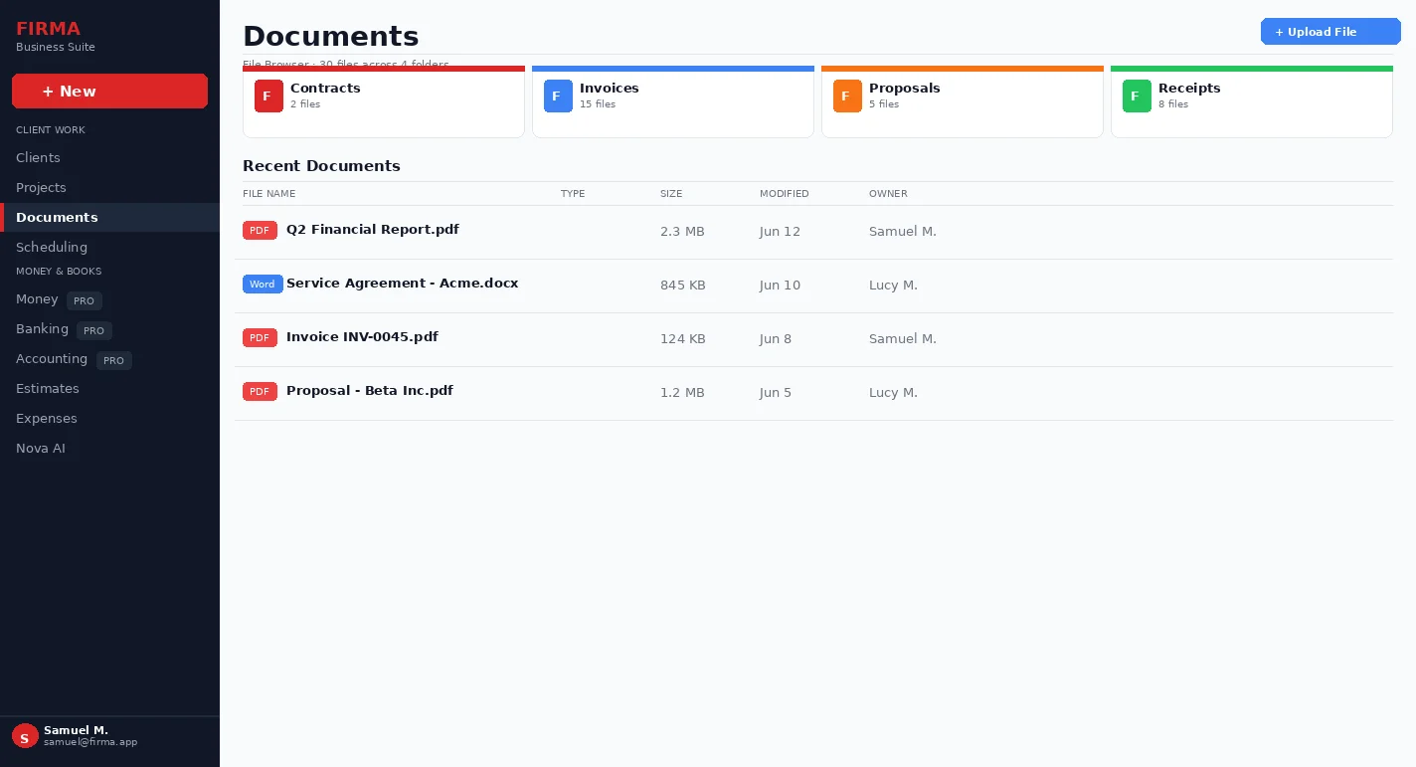This screenshot has width=1416, height=767.
Task: Sort by the FILE NAME column header
Action: (x=268, y=194)
